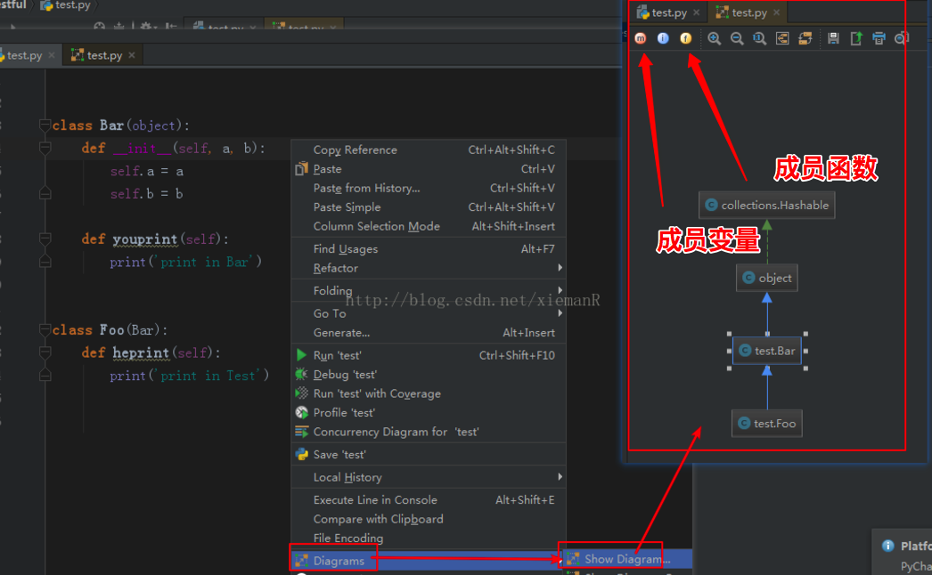Close the diagram test.py tab in editor
This screenshot has width=932, height=575.
132,55
